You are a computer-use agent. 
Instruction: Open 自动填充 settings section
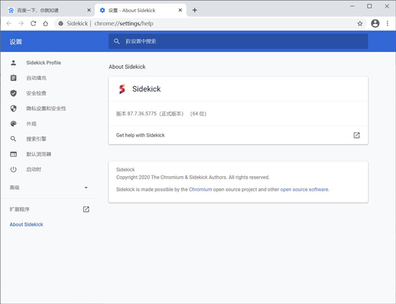point(36,78)
